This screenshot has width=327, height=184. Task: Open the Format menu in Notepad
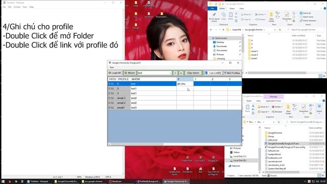click(17, 7)
